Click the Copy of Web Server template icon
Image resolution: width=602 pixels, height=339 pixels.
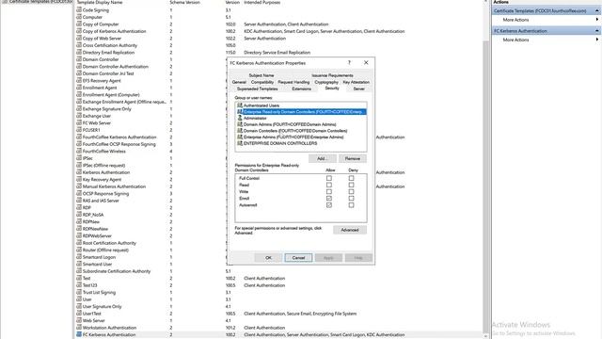click(x=79, y=38)
